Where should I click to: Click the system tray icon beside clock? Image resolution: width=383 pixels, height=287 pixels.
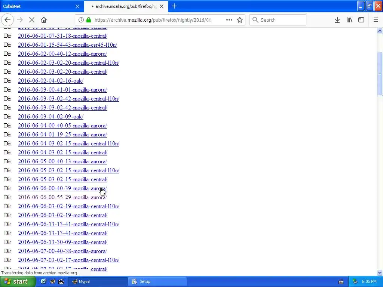355,282
